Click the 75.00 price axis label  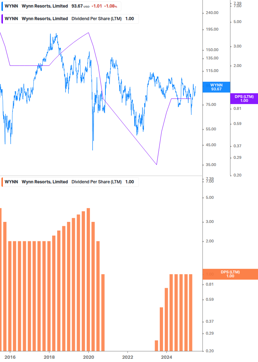[211, 104]
